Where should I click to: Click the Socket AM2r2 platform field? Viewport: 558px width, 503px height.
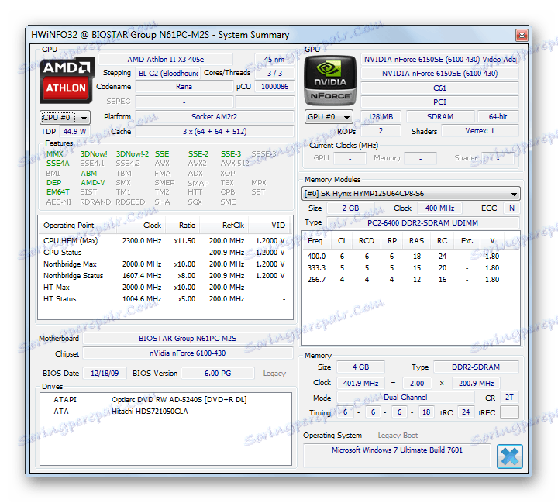click(214, 117)
